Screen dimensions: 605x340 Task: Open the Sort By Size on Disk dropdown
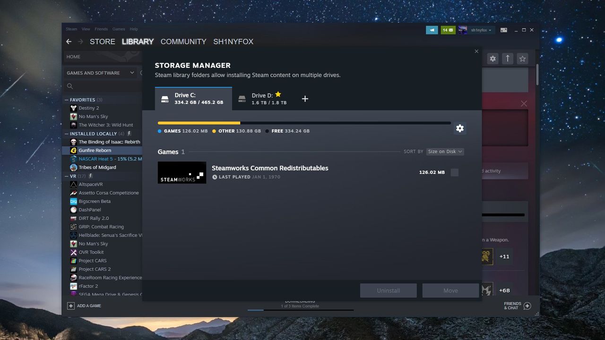445,152
